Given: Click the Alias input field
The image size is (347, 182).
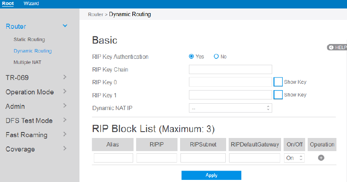Looking at the screenshot, I should [113, 158].
